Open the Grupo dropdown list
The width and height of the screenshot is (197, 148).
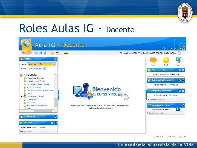[36, 68]
